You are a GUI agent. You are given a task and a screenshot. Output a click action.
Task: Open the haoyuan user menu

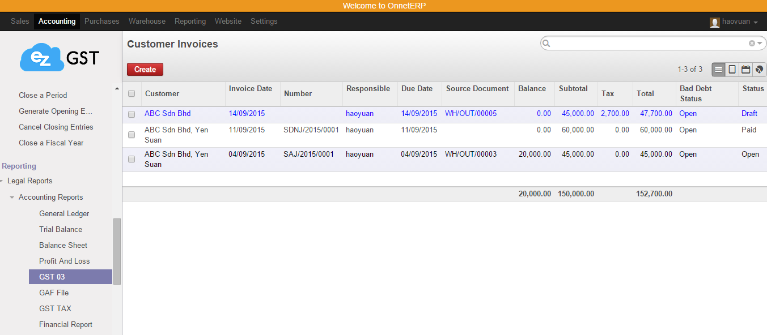[734, 22]
